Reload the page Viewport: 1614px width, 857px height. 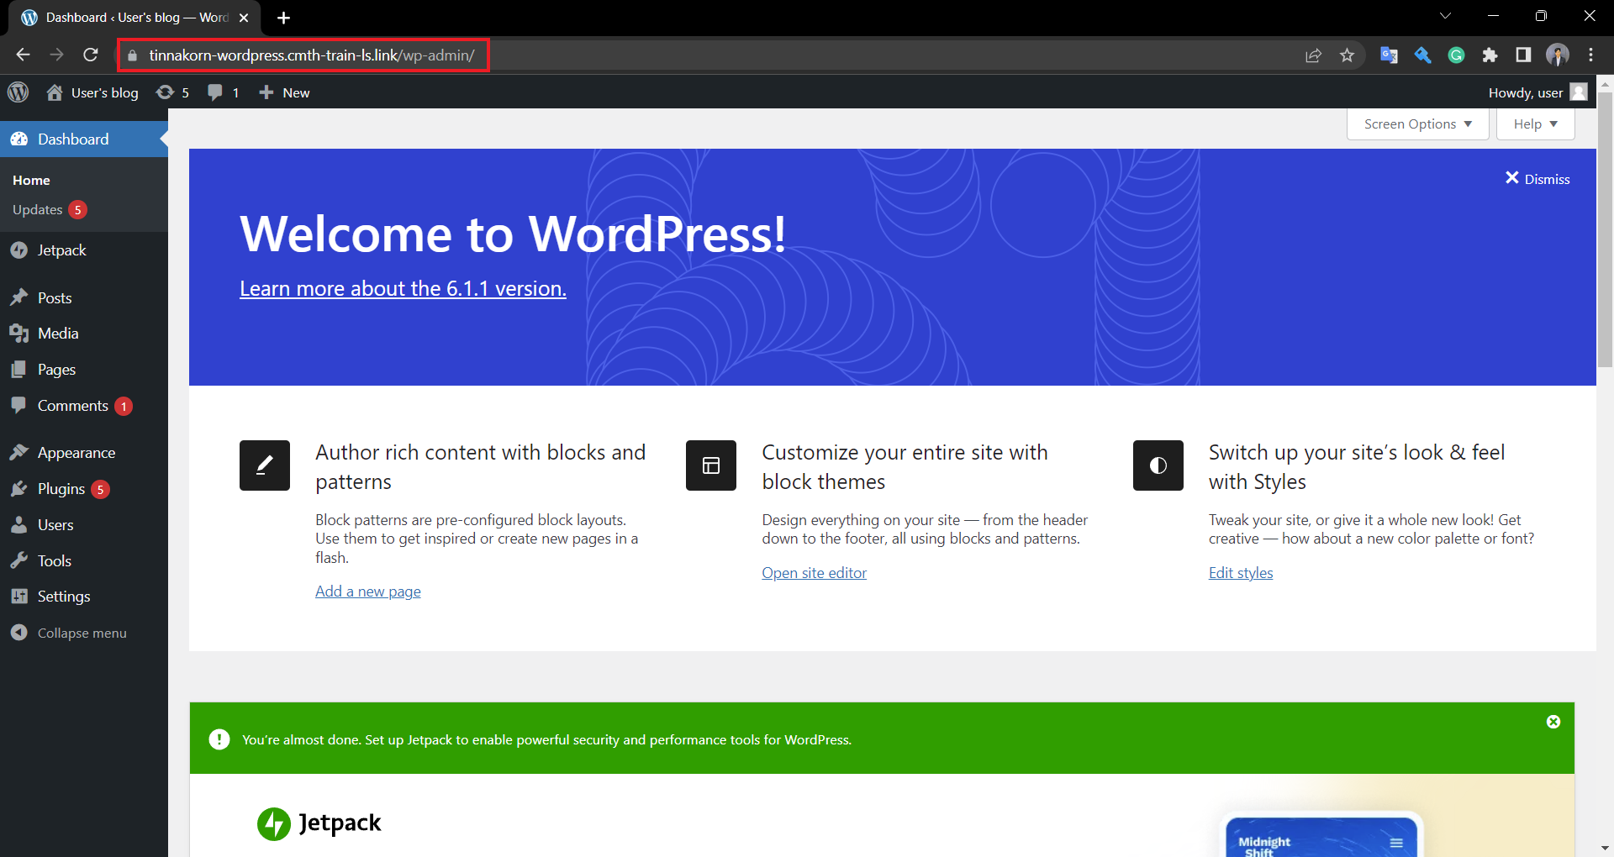coord(91,55)
